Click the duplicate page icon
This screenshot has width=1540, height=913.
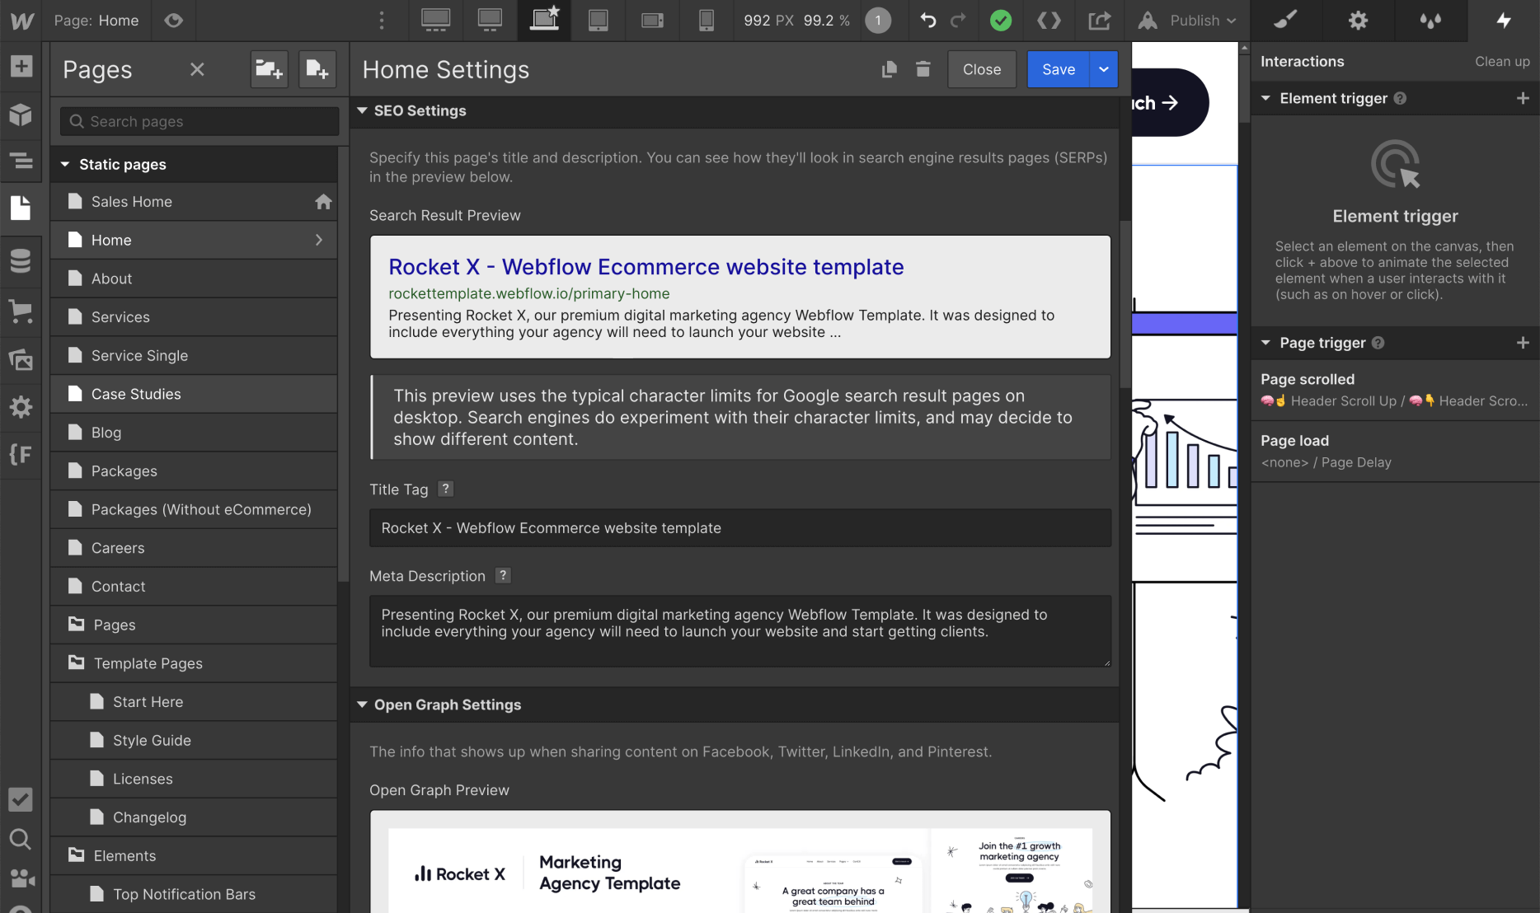[x=889, y=69]
